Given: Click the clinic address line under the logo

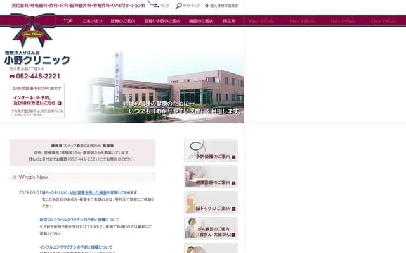Looking at the screenshot, I should click(x=27, y=69).
